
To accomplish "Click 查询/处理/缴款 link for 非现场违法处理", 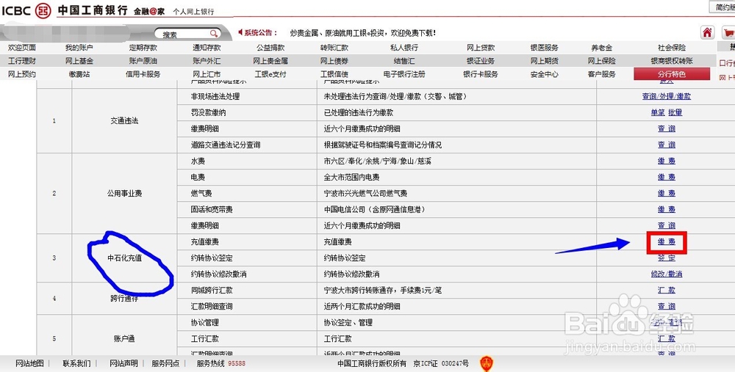I will [666, 96].
